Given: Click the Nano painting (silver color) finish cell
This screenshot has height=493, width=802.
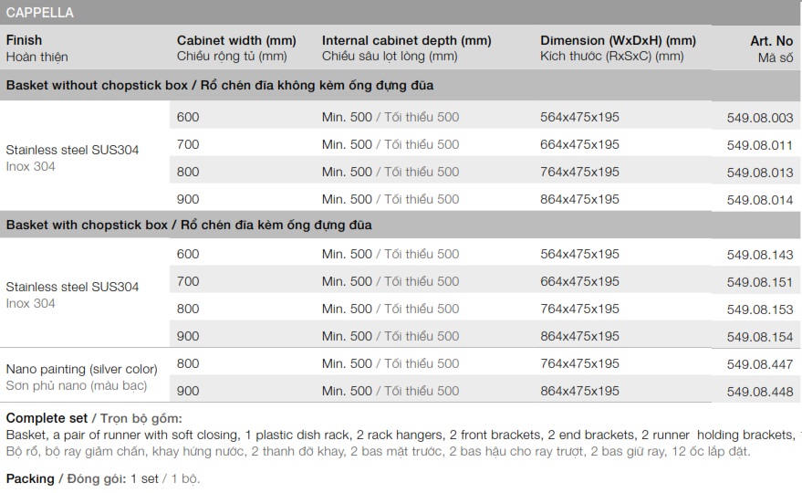Looking at the screenshot, I should (x=82, y=370).
